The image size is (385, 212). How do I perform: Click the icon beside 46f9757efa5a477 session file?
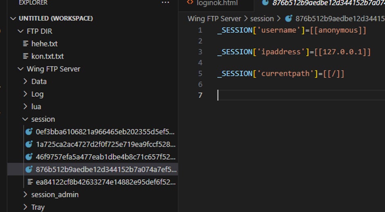point(29,157)
